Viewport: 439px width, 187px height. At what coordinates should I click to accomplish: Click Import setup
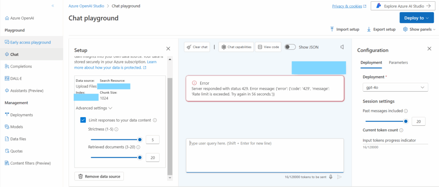pos(345,30)
